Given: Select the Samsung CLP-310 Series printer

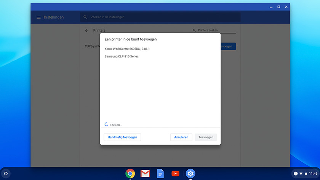Looking at the screenshot, I should [x=122, y=56].
